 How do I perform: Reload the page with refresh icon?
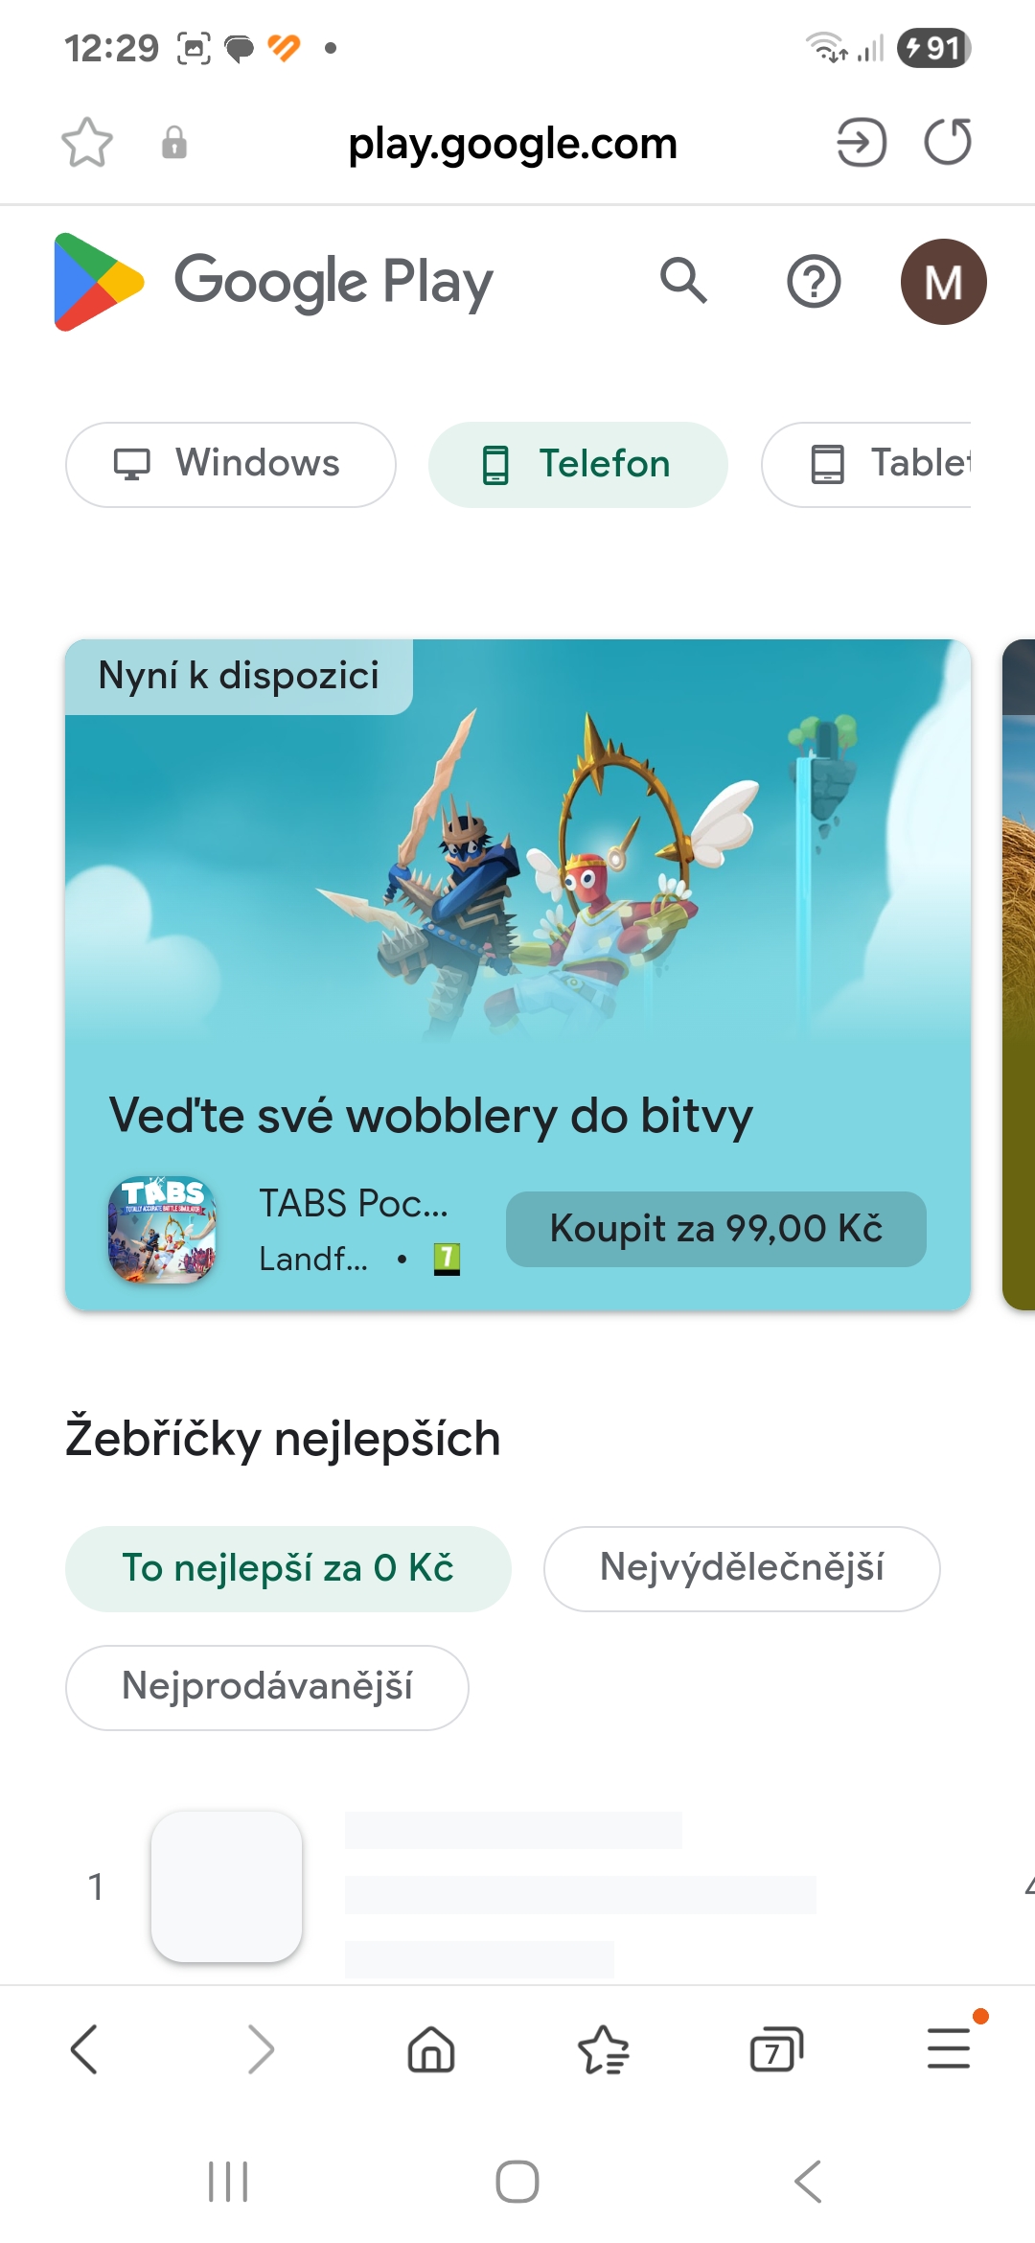coord(948,143)
